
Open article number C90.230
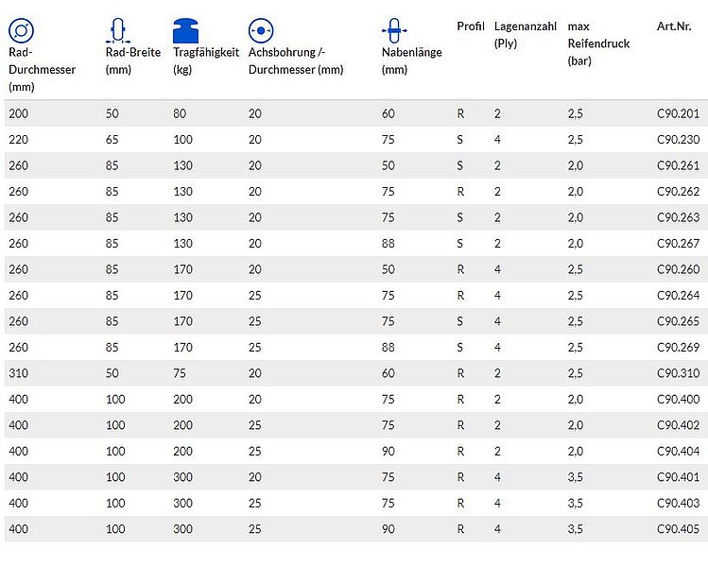[678, 140]
